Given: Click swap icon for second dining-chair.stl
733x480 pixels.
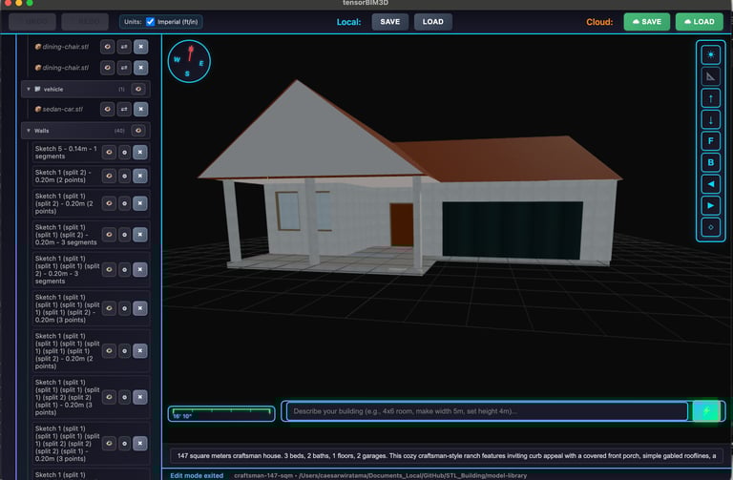Looking at the screenshot, I should 124,68.
